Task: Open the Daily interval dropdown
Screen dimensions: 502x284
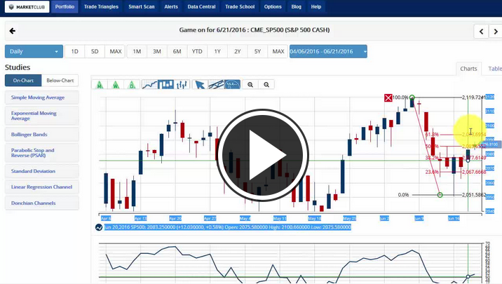Action: [x=34, y=52]
